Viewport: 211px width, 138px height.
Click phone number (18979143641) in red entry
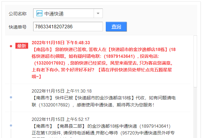(119, 56)
